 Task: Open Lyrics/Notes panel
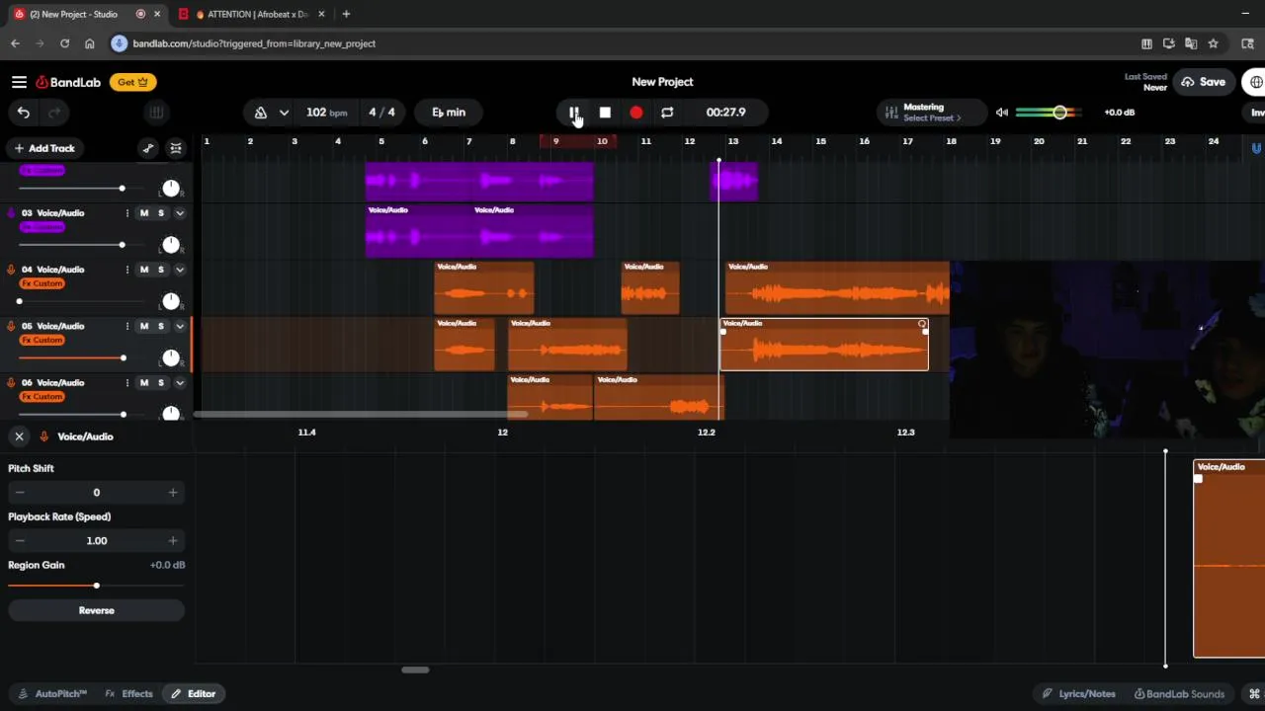click(x=1079, y=694)
